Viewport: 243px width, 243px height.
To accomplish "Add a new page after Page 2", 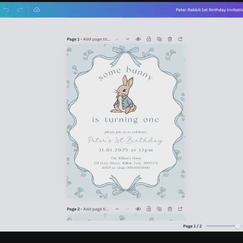I will click(x=180, y=209).
